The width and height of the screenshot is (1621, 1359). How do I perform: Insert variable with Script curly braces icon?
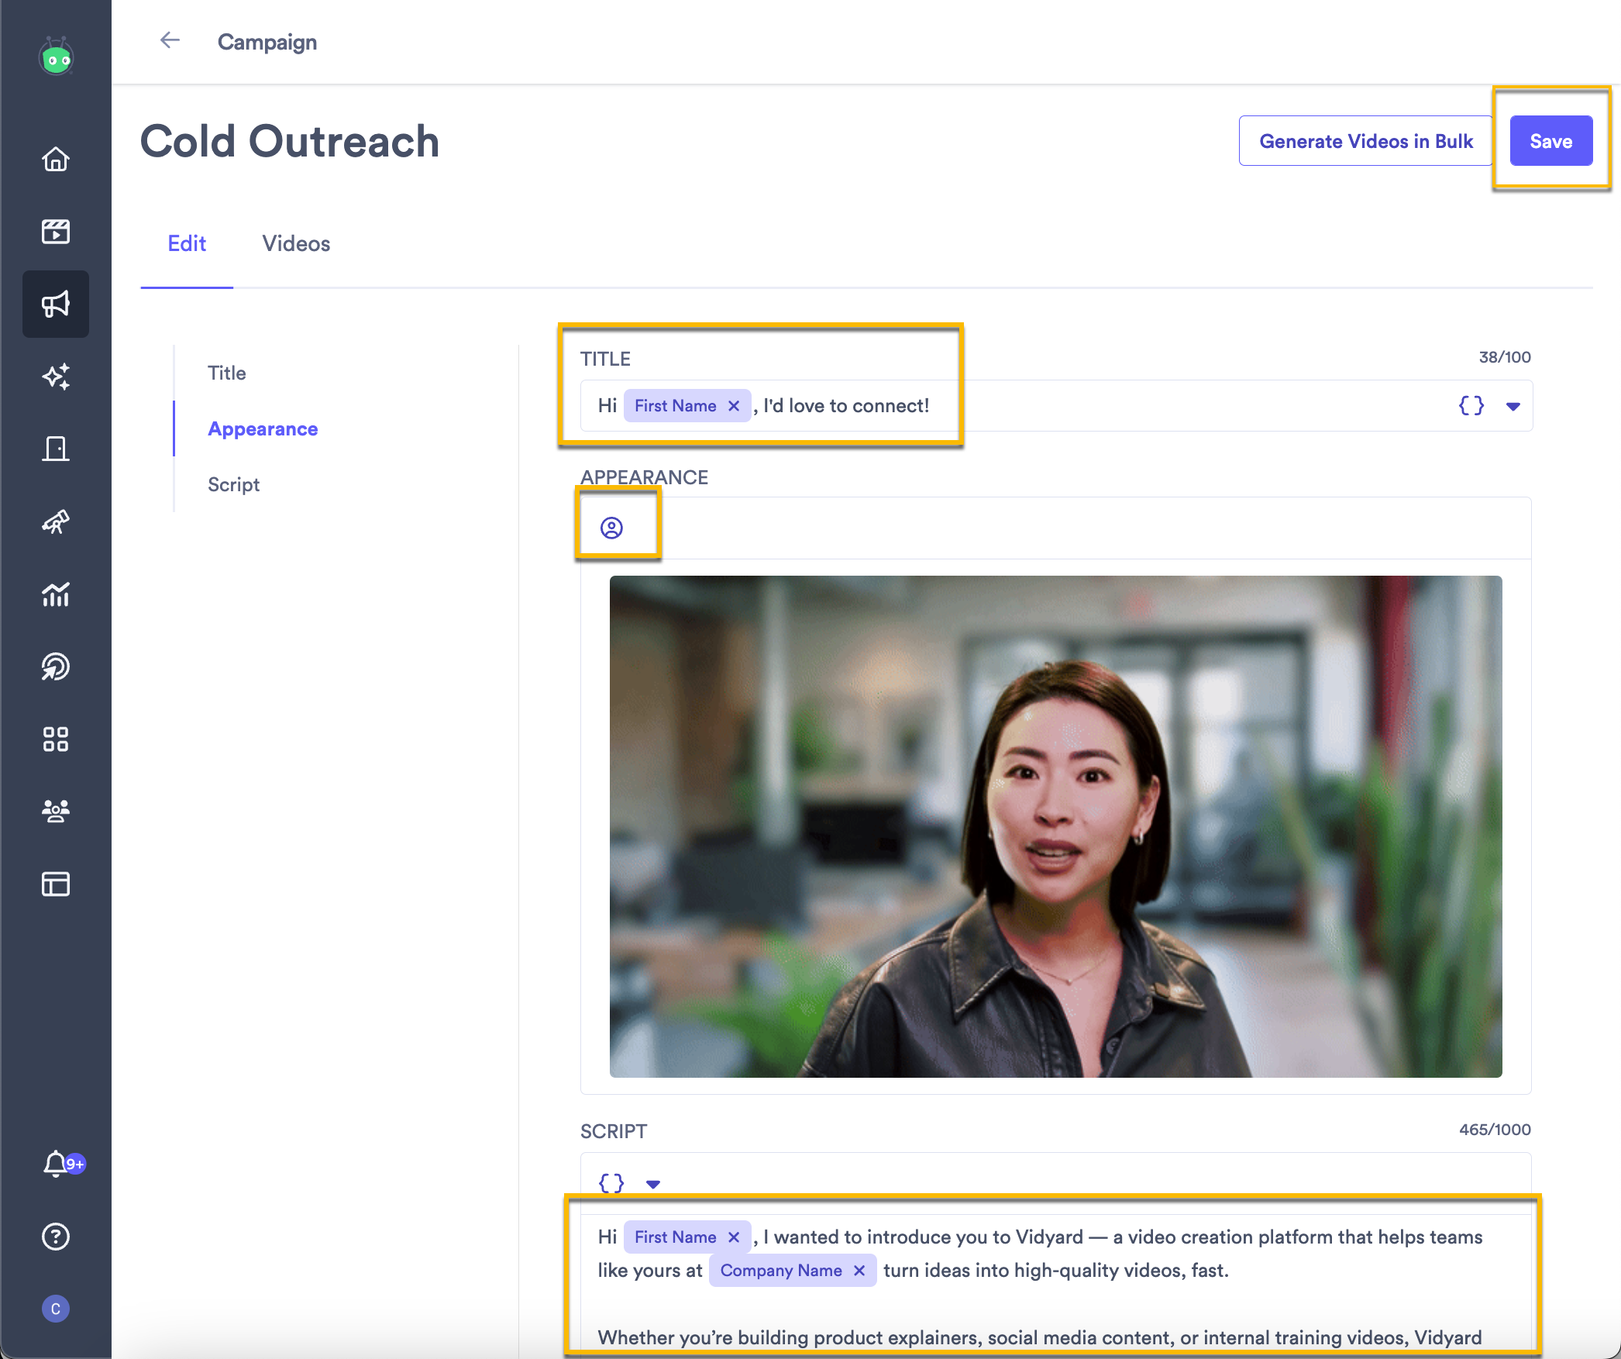611,1183
